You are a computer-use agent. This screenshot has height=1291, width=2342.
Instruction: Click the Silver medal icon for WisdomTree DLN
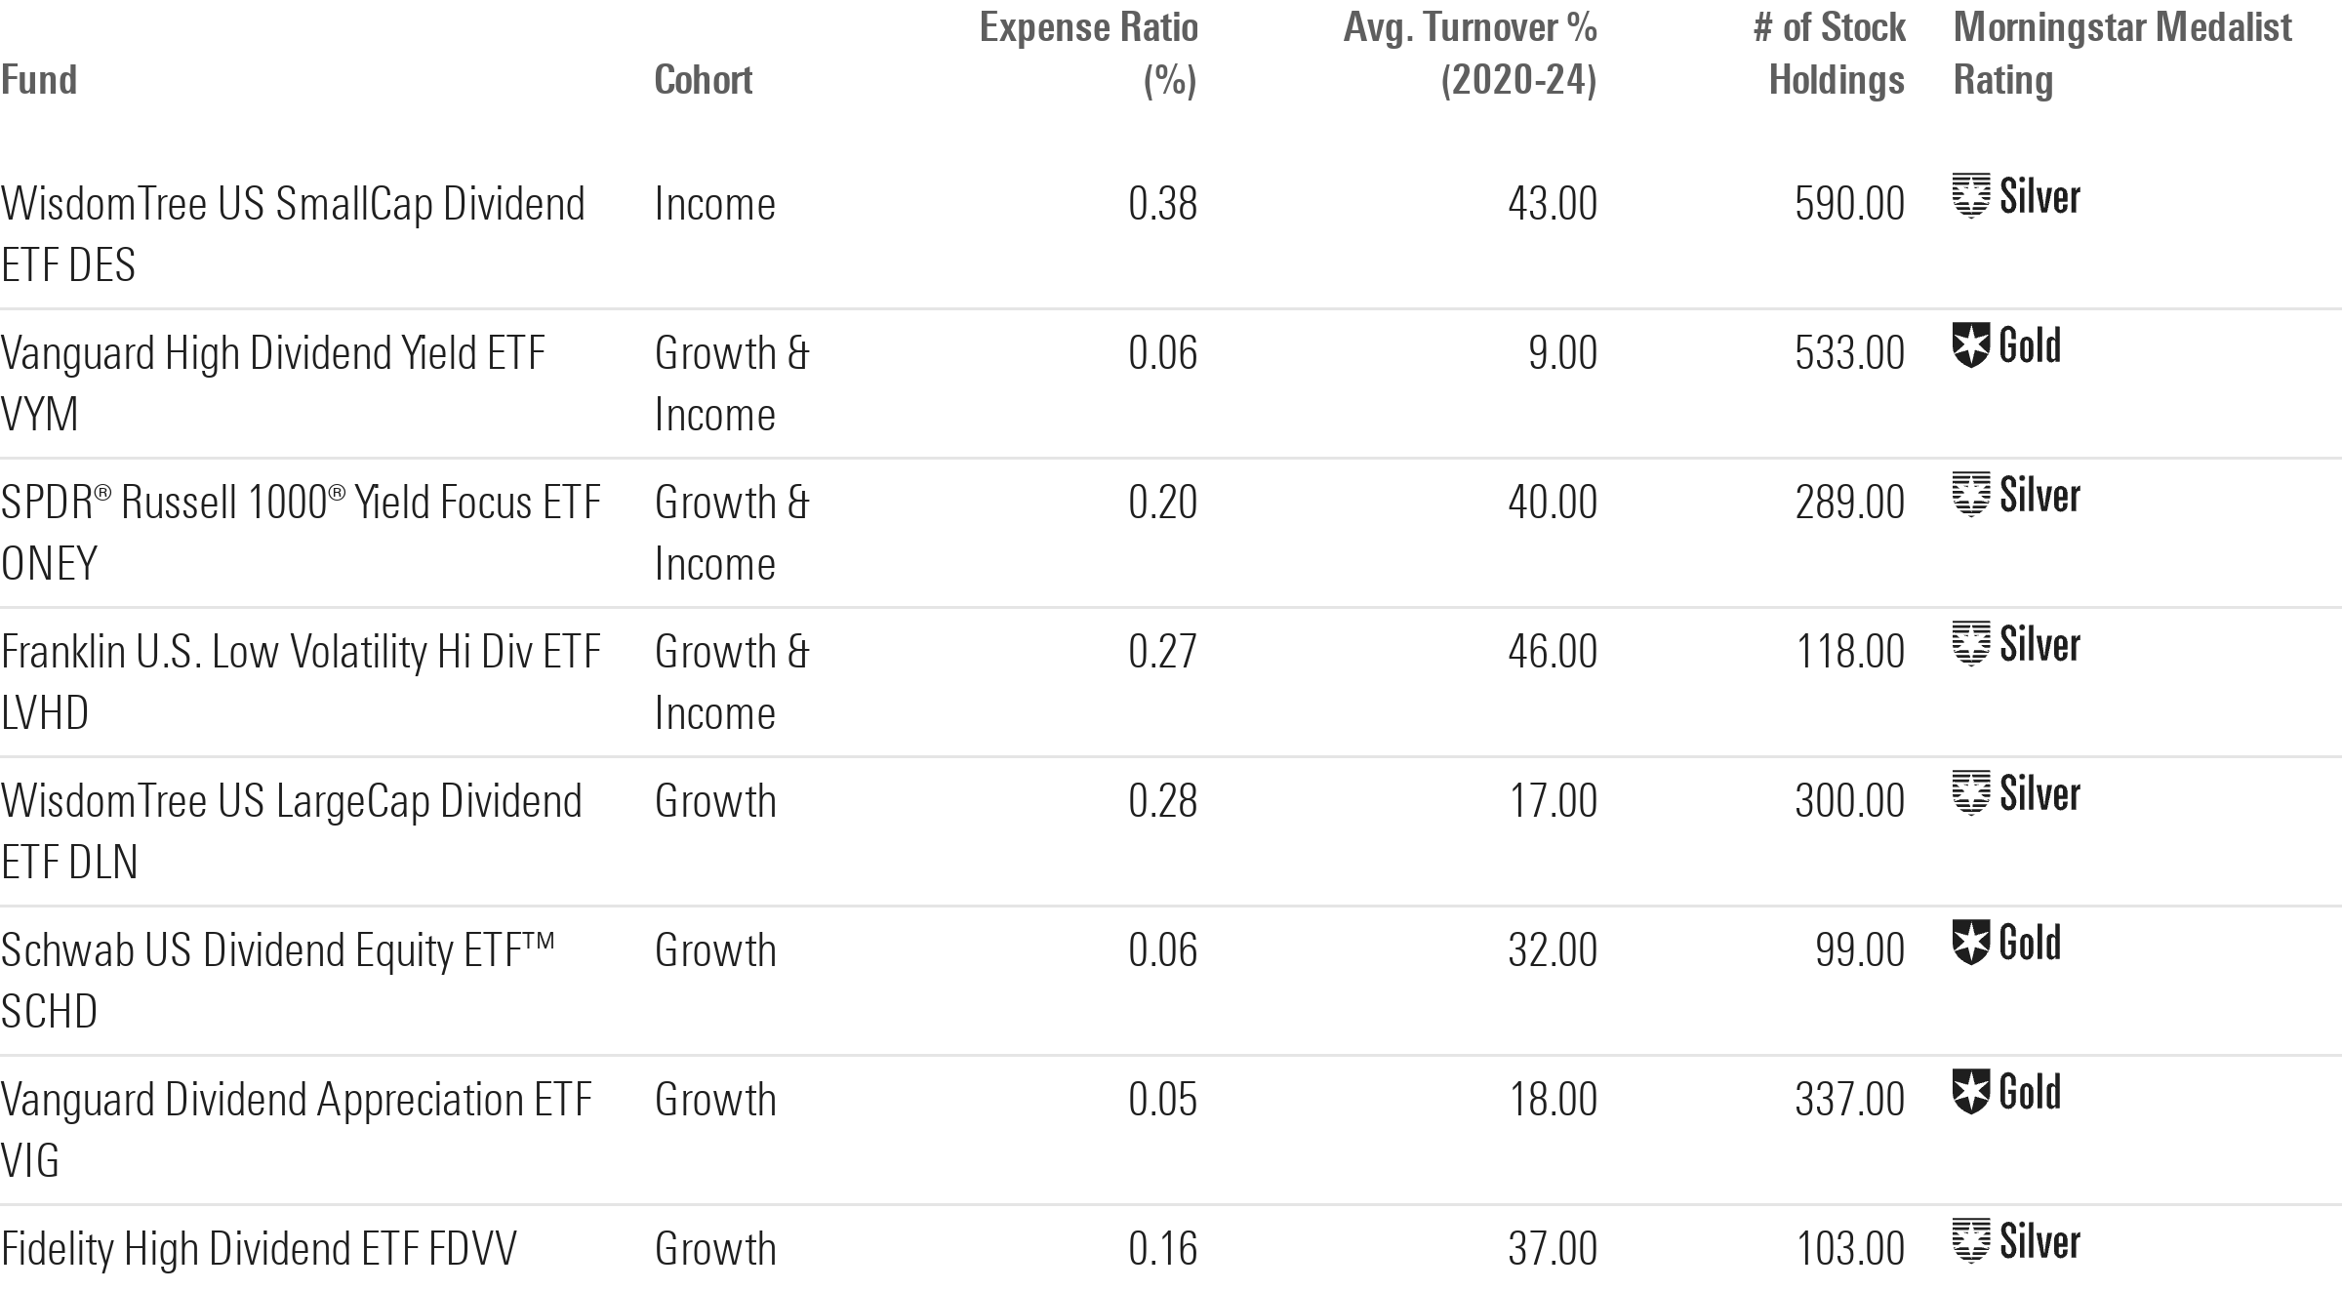tap(1970, 793)
